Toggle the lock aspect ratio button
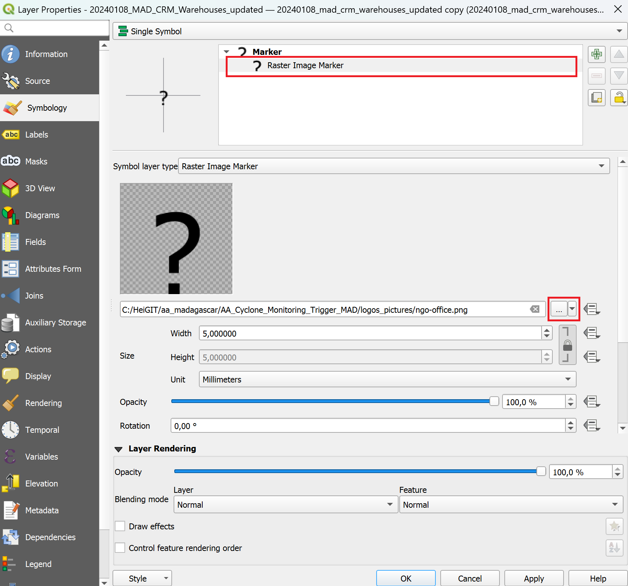 (567, 345)
